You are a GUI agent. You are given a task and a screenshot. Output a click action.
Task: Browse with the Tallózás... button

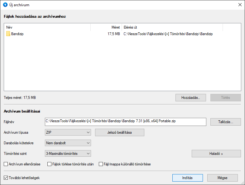coord(226,122)
